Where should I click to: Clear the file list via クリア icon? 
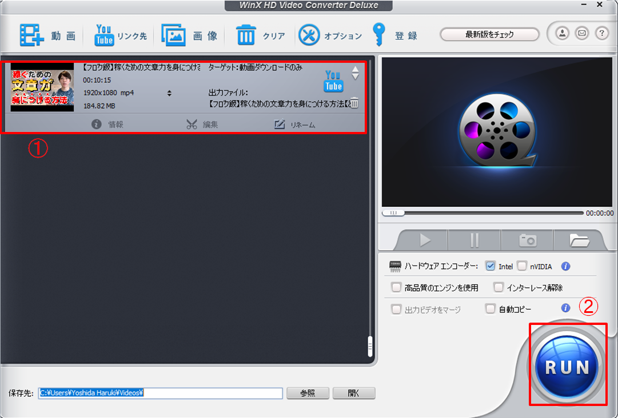pyautogui.click(x=246, y=34)
